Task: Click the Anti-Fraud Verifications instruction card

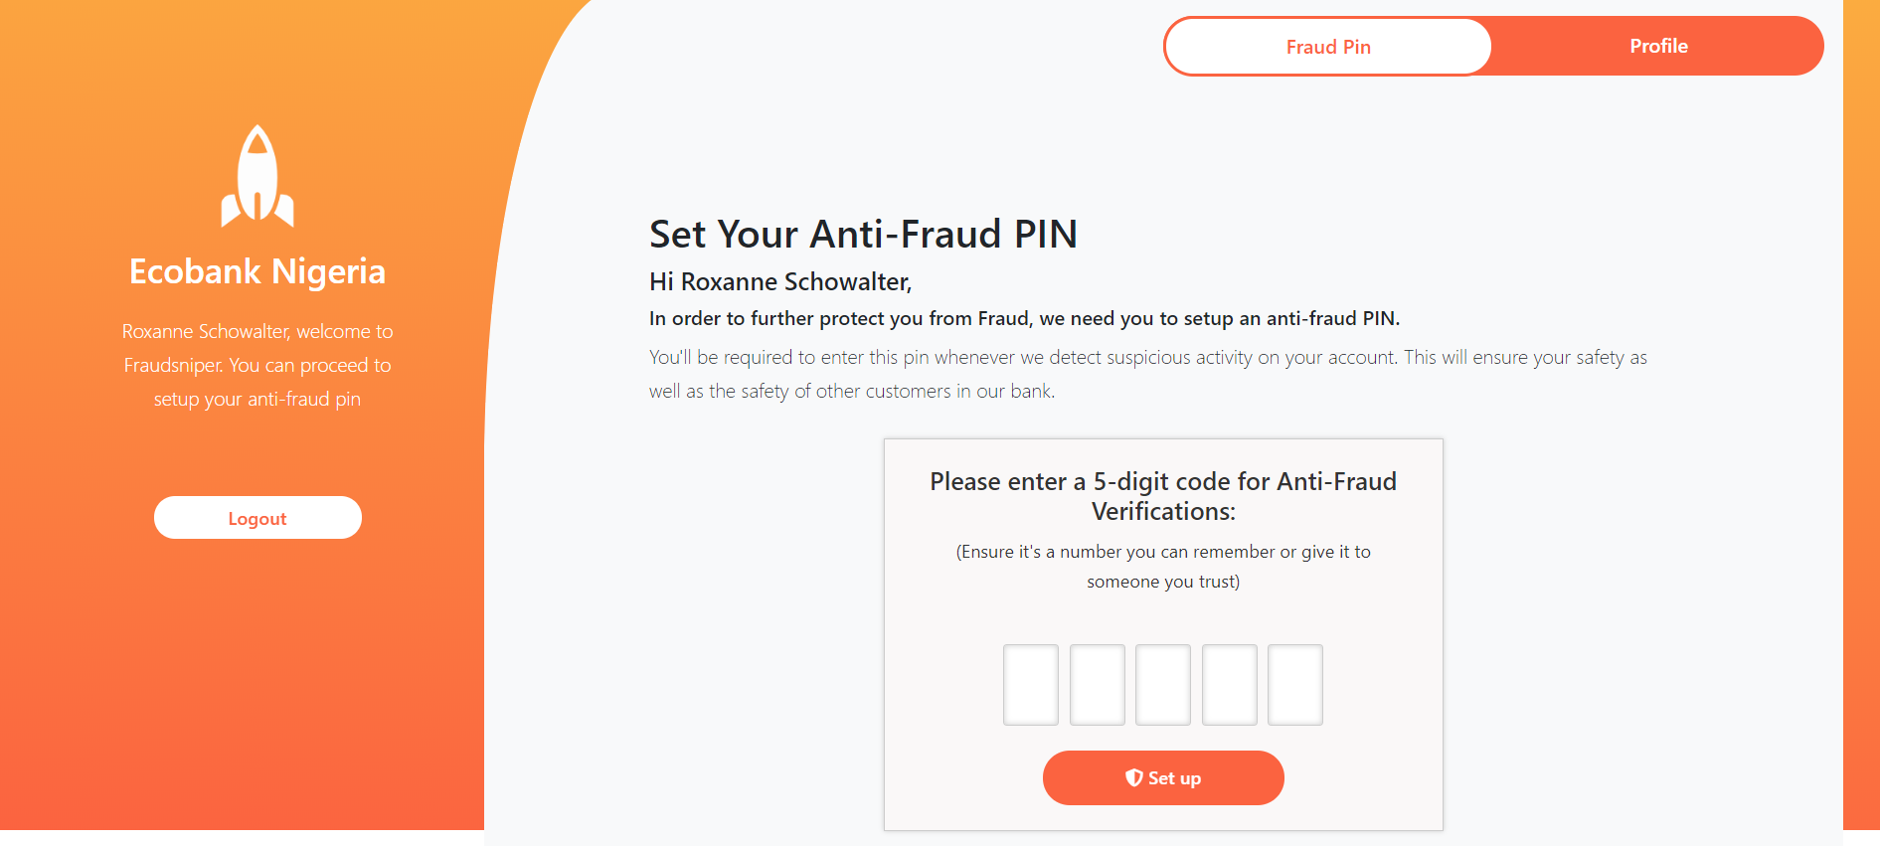Action: (x=1163, y=632)
